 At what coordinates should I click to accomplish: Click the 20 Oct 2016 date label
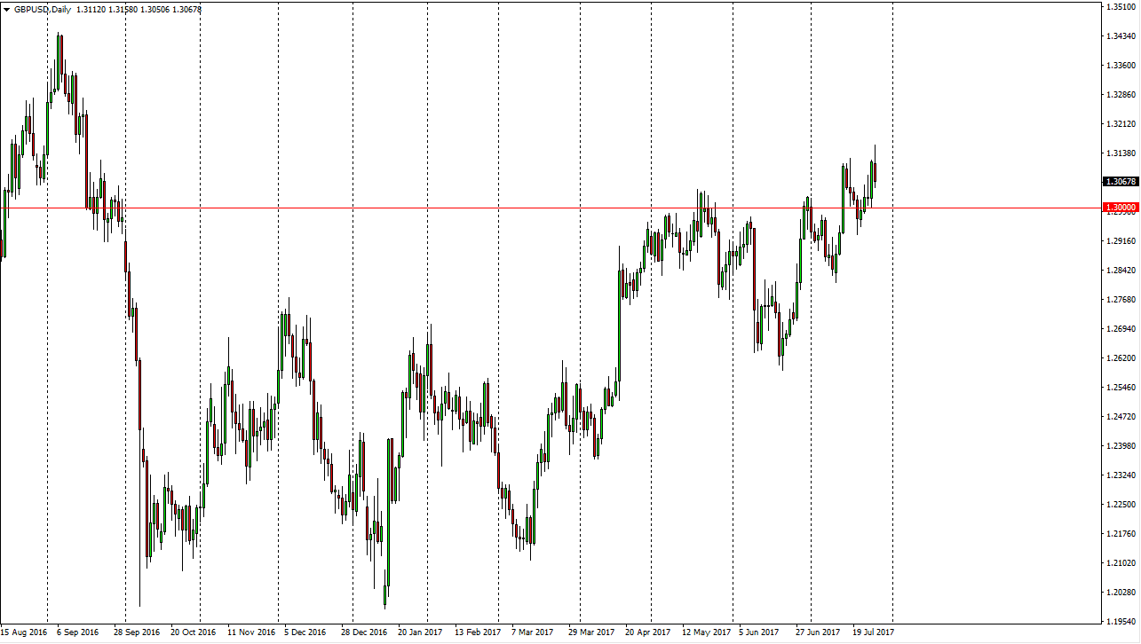click(x=193, y=632)
